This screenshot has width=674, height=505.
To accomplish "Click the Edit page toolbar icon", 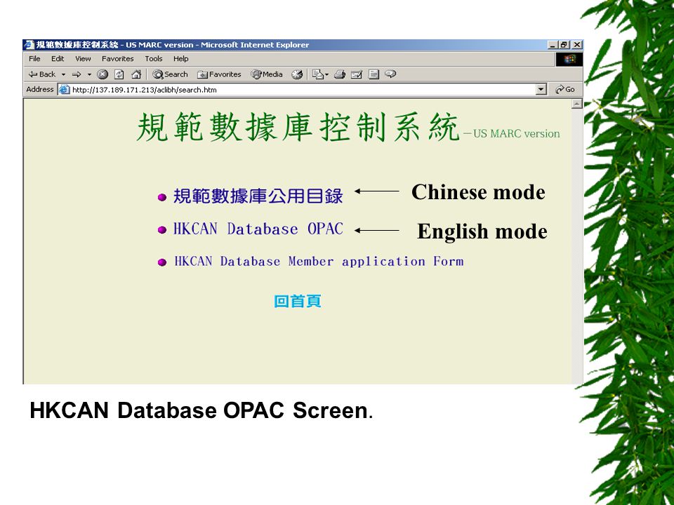I will (357, 74).
